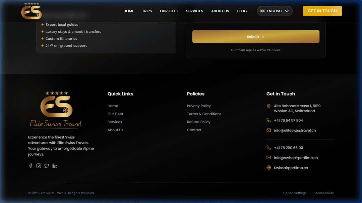Submit the contact form

[256, 36]
